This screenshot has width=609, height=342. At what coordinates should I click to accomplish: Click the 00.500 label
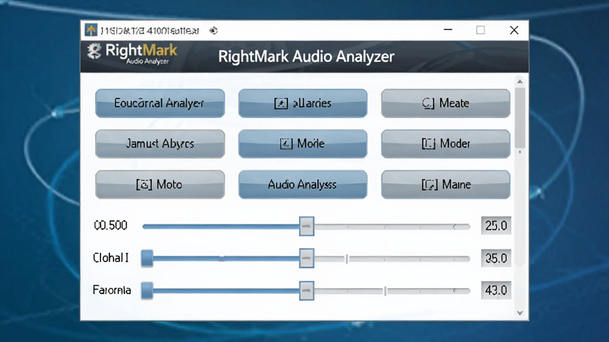[x=111, y=226]
